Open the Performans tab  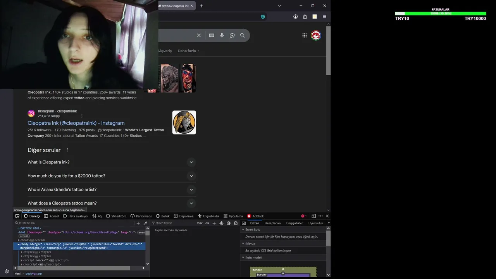pyautogui.click(x=141, y=216)
